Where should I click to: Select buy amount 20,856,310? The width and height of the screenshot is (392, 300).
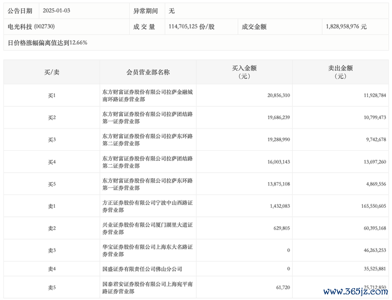pos(278,96)
